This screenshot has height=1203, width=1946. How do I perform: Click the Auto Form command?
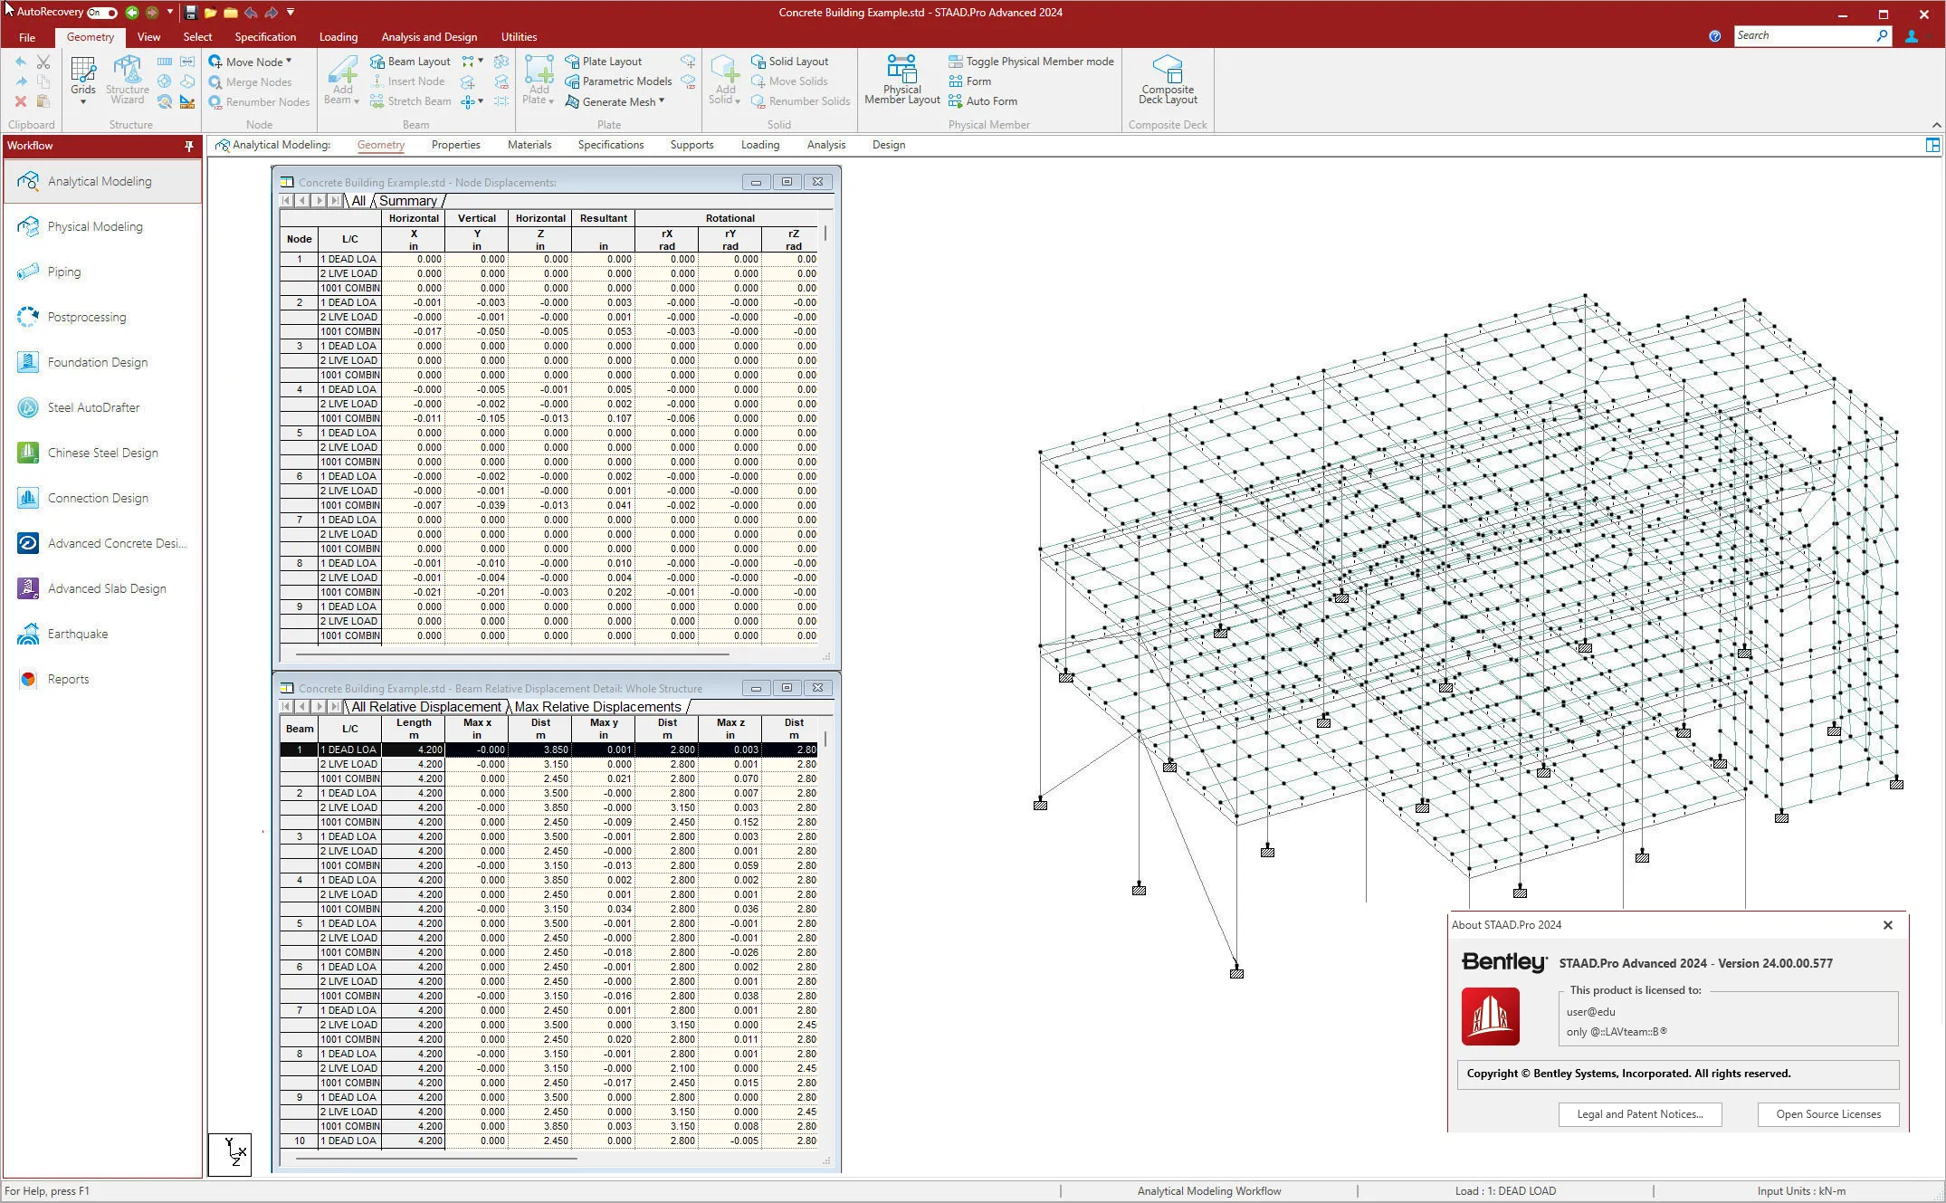click(983, 101)
